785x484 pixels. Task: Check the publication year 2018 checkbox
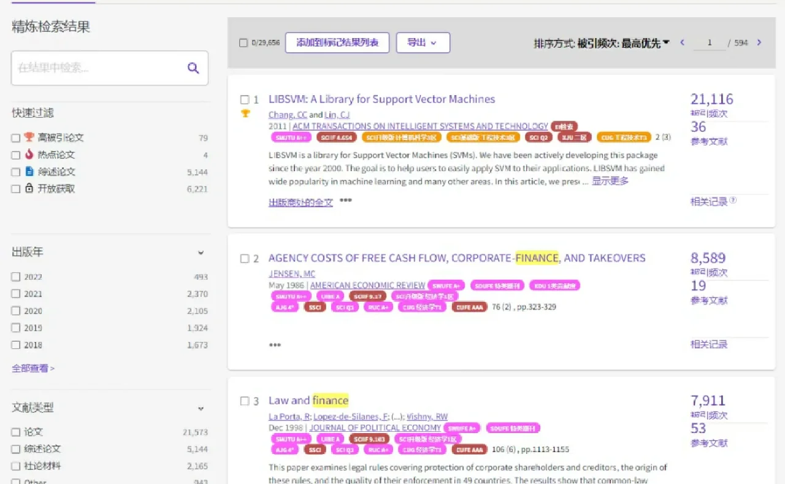pos(16,345)
